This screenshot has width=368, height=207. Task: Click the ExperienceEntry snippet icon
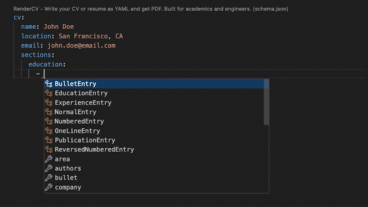49,103
